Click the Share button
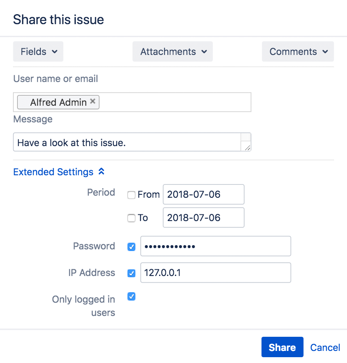The height and width of the screenshot is (363, 347). click(x=282, y=347)
